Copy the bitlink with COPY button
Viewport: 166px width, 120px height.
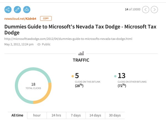pyautogui.click(x=46, y=19)
